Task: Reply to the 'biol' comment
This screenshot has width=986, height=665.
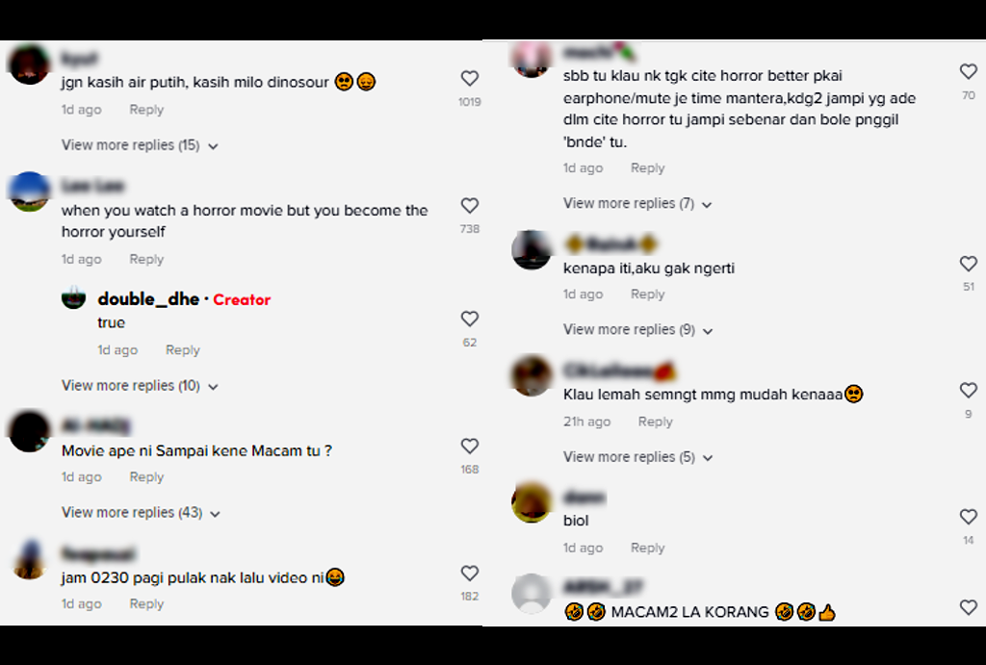Action: click(648, 549)
